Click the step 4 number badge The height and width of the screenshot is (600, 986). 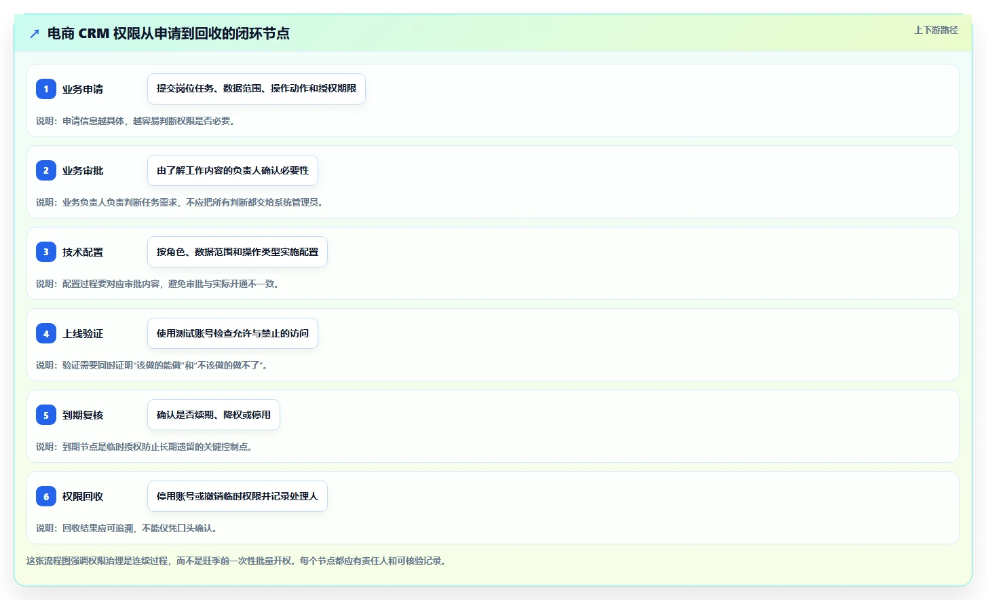pyautogui.click(x=46, y=333)
